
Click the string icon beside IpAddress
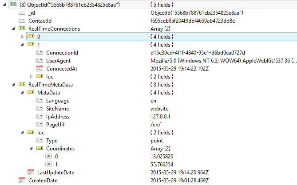point(40,116)
